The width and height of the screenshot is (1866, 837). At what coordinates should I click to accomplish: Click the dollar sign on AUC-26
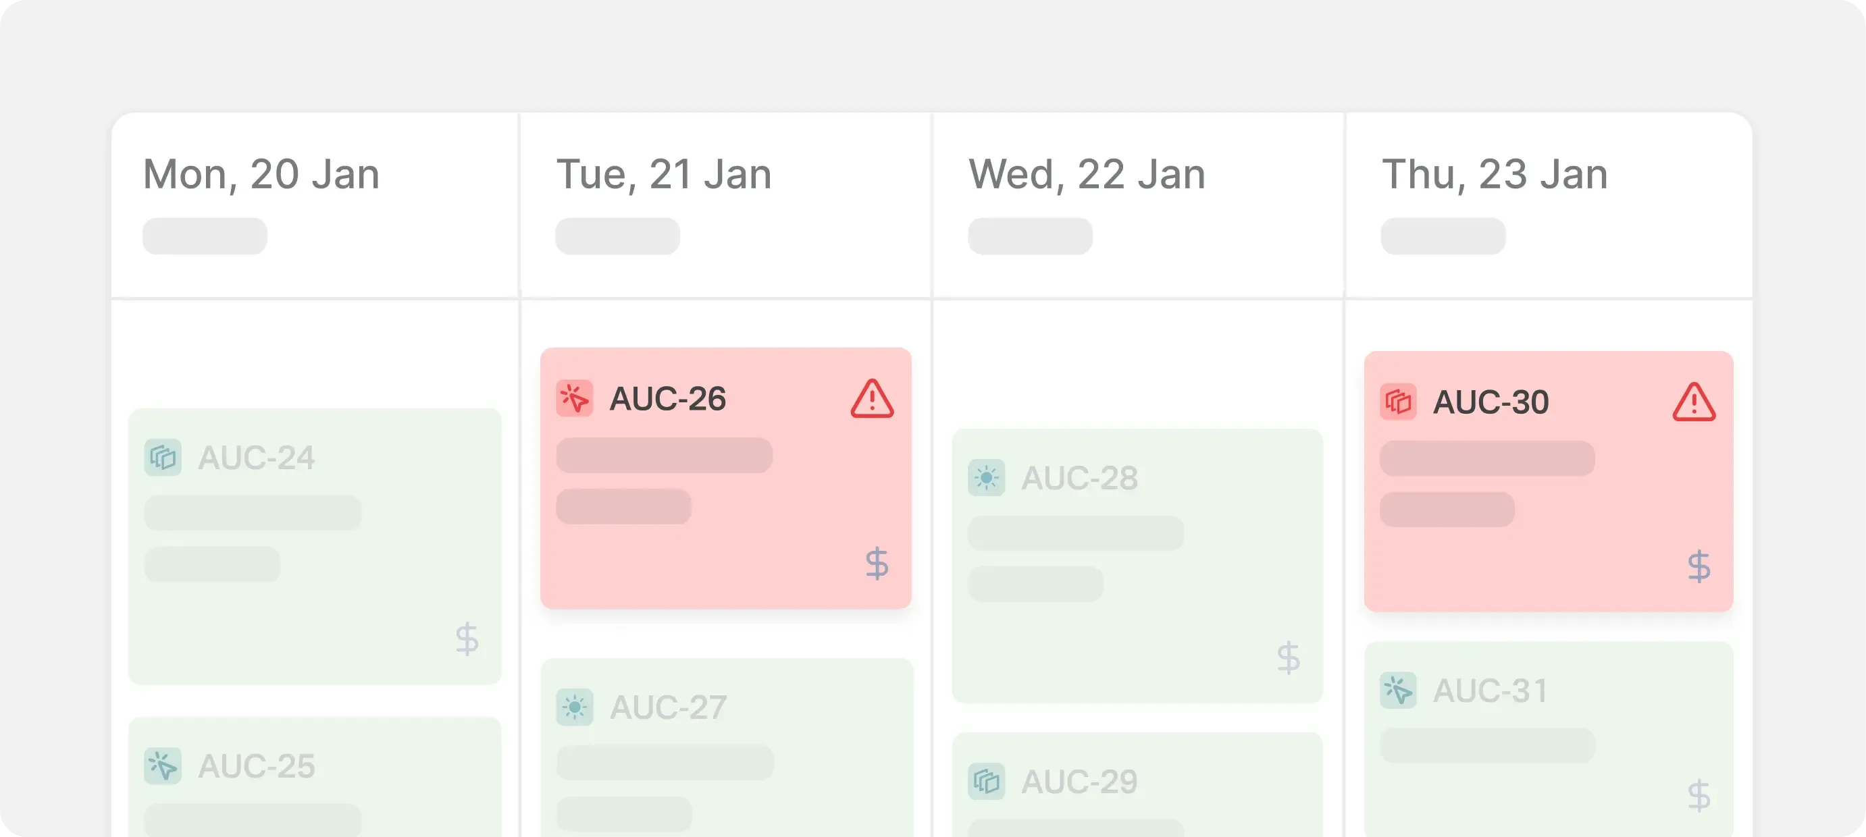coord(877,564)
